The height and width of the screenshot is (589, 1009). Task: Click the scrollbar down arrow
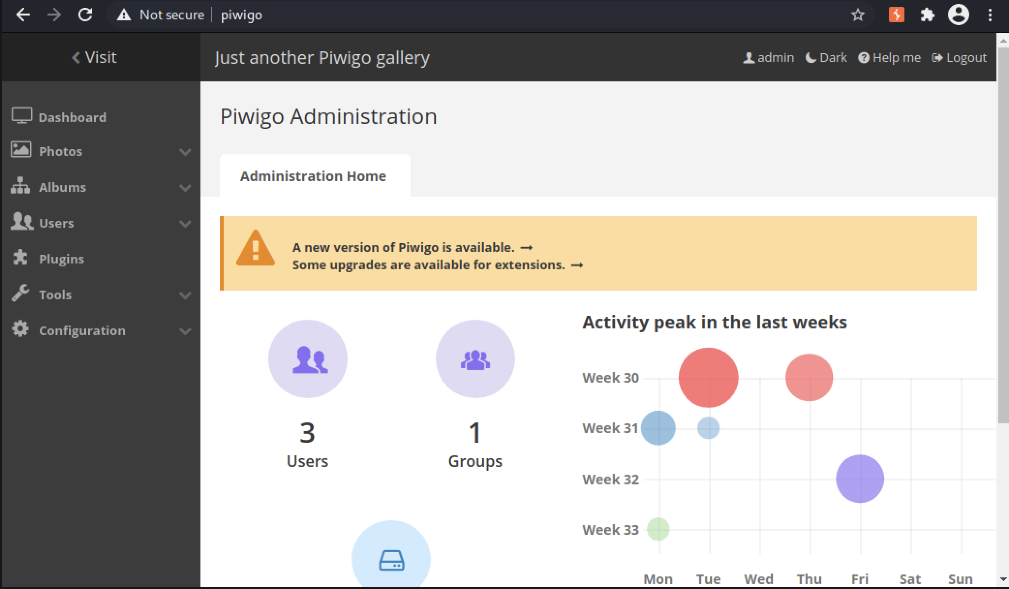tap(1003, 579)
